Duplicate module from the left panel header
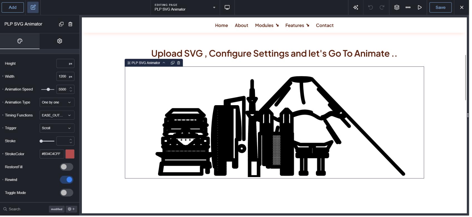 (x=62, y=24)
